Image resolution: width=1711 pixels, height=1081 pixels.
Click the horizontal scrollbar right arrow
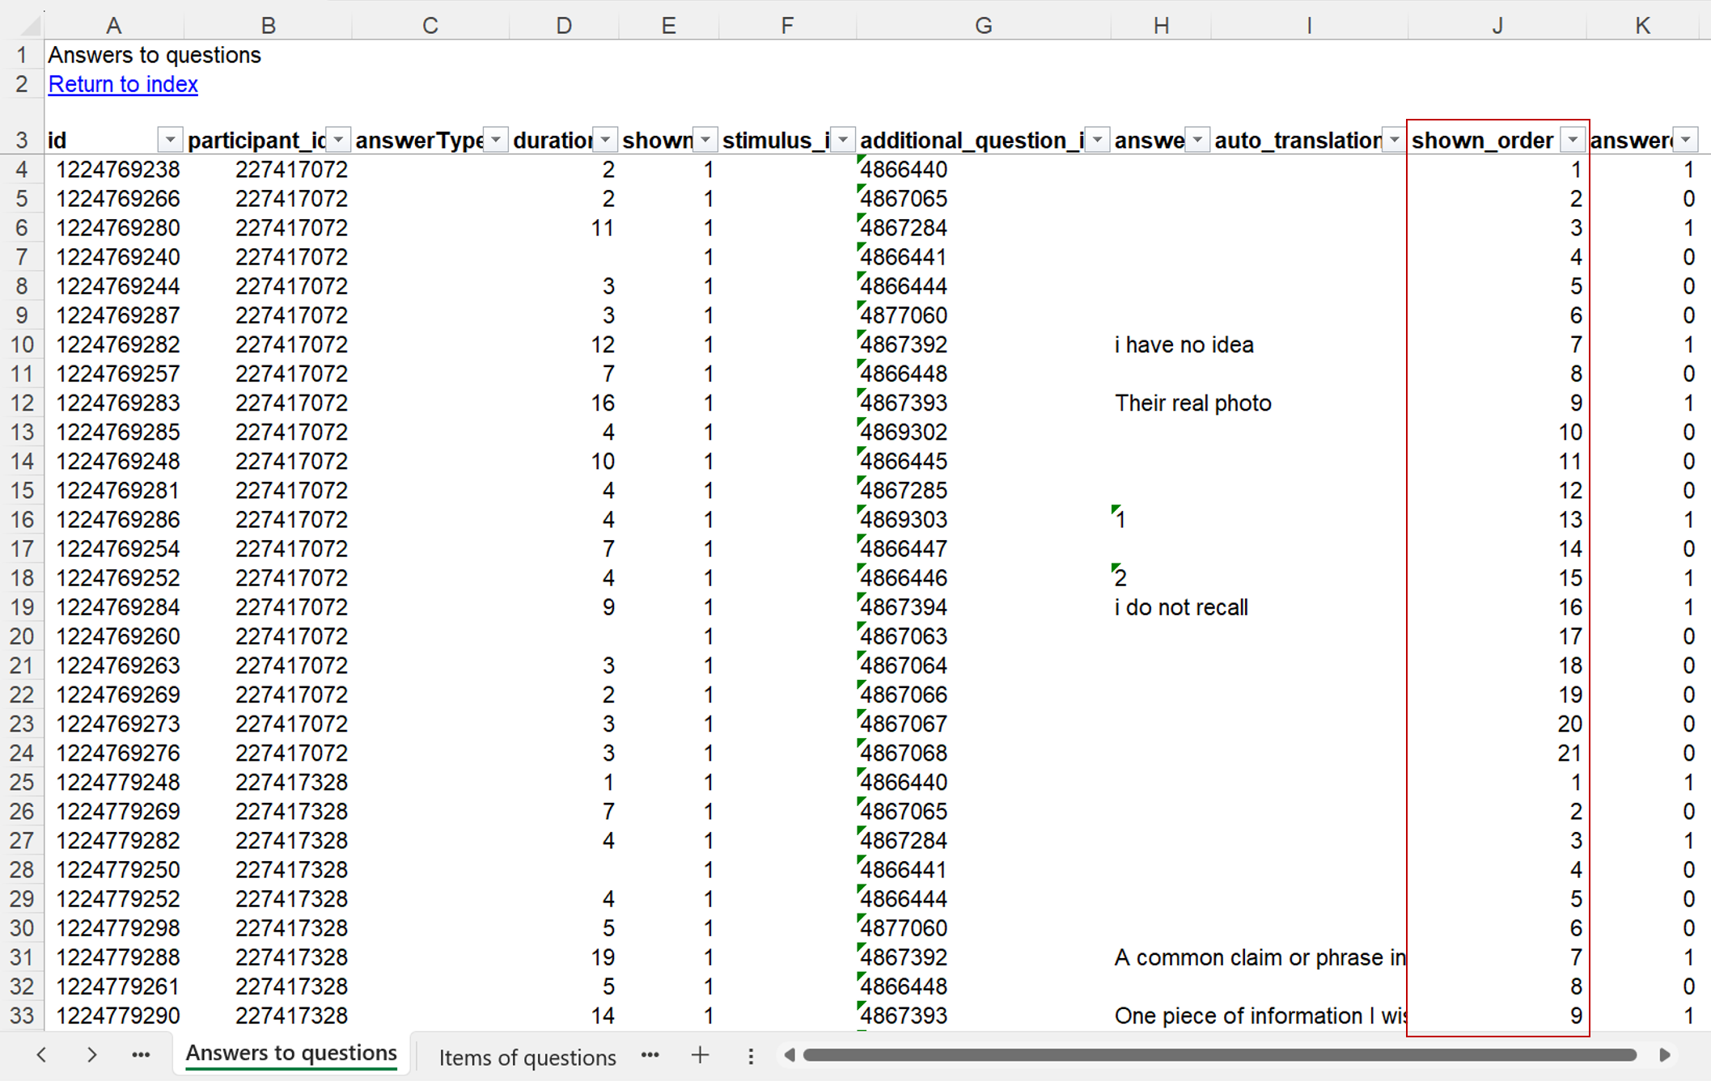[x=1664, y=1055]
